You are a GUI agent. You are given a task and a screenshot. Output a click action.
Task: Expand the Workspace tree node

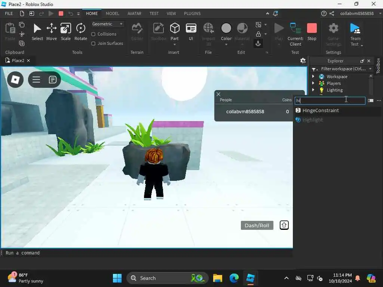(313, 76)
